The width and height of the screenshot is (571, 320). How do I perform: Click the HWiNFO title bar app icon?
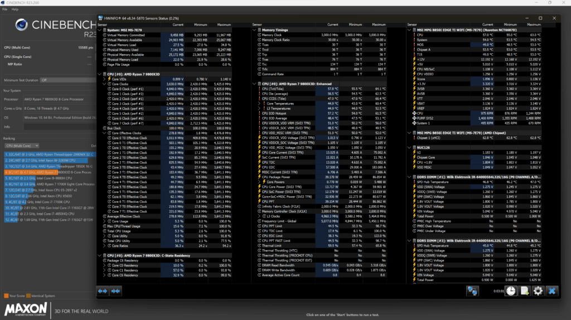[100, 18]
